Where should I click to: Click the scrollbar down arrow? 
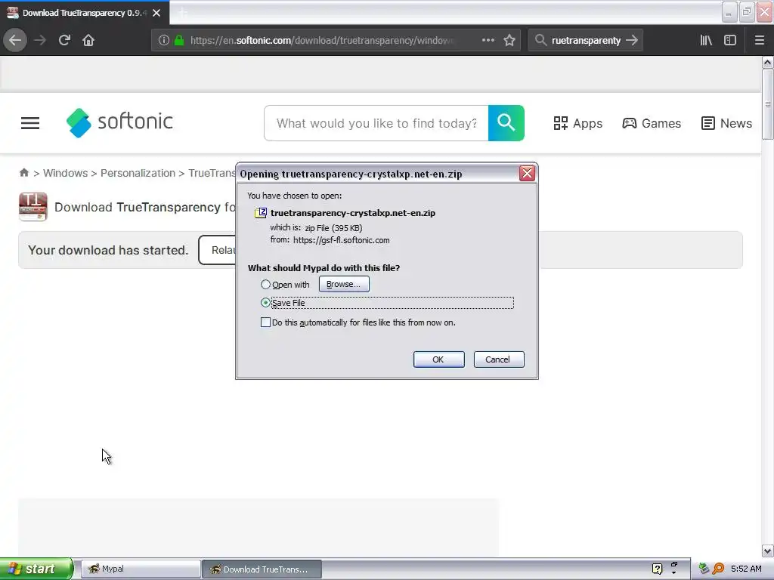(767, 551)
